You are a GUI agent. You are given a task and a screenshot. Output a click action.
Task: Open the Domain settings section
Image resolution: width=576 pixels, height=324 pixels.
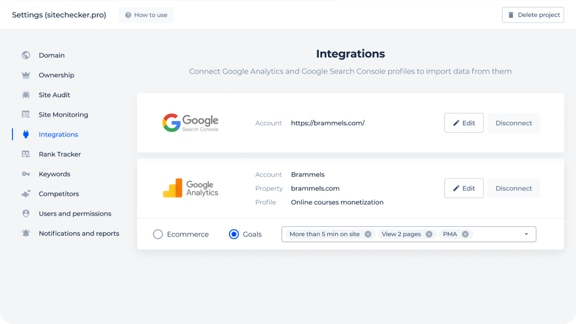52,55
